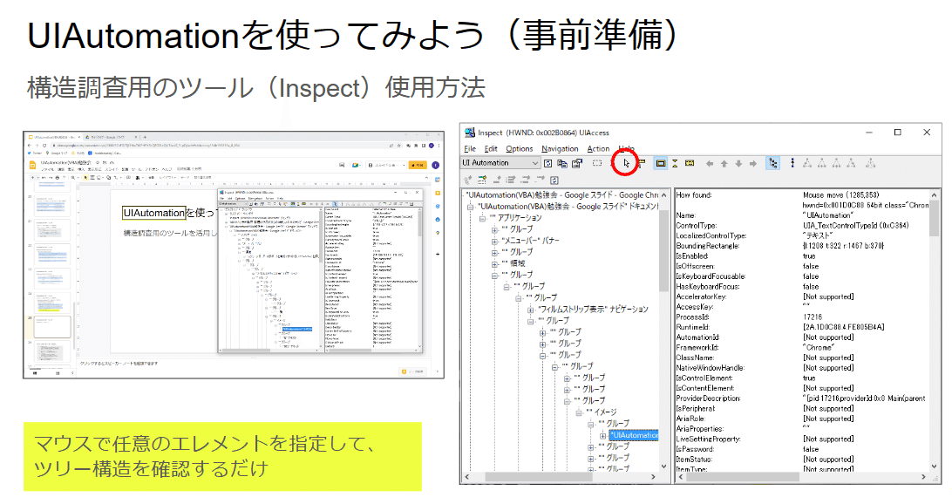Click the IsEnabled property label
The image size is (952, 504).
692,256
